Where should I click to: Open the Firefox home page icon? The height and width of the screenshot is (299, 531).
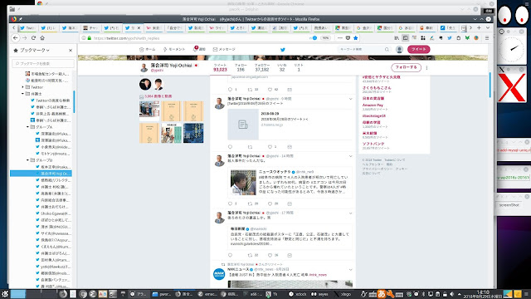click(x=42, y=38)
